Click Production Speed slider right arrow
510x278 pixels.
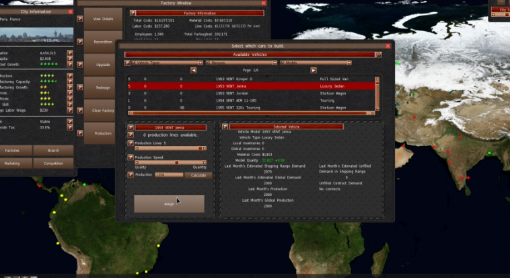[205, 162]
